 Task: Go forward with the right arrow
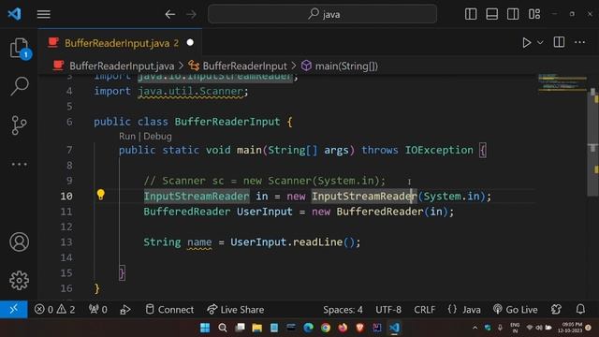[191, 15]
